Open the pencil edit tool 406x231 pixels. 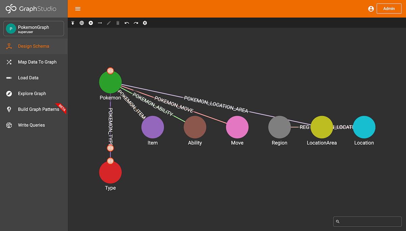tap(109, 23)
